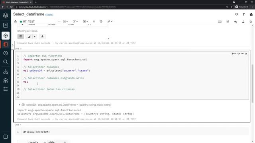Click the 'Showing all 4 rows.' text
Screen dimensions: 255x143
(27, 31)
